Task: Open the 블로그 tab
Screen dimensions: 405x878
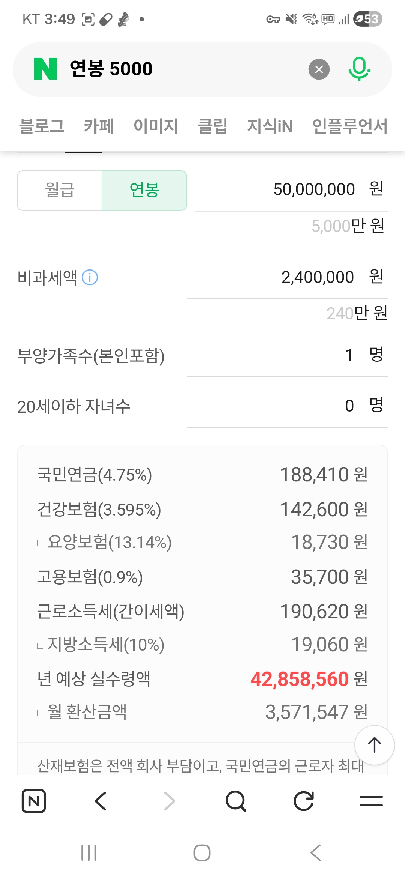Action: [42, 126]
